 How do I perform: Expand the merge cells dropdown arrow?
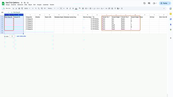(88, 9)
